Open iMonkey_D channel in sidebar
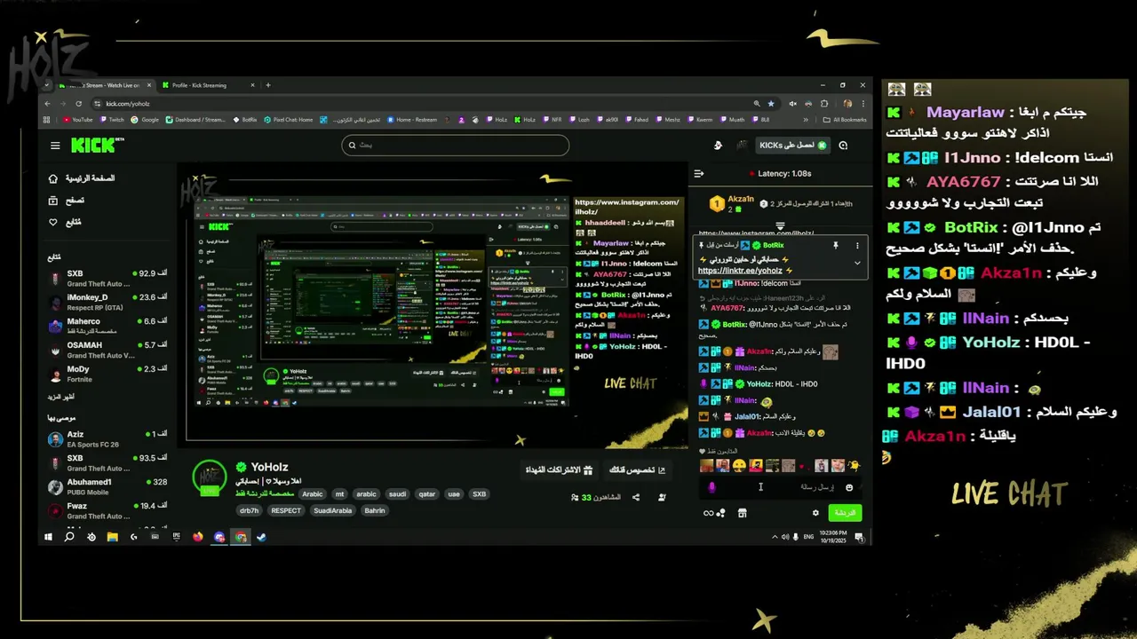This screenshot has height=639, width=1137. [x=107, y=303]
